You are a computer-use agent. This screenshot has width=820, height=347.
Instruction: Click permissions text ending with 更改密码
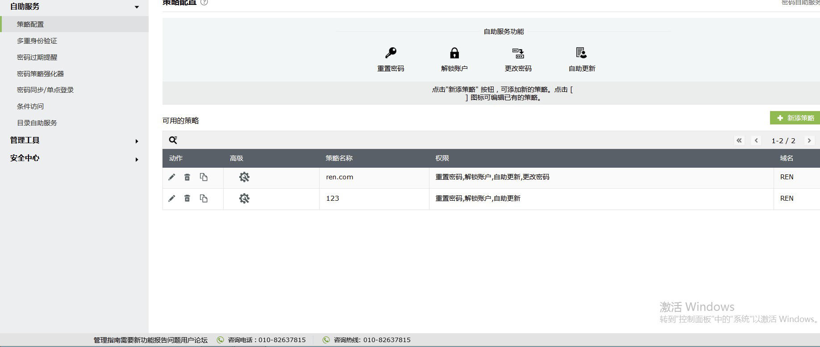click(x=492, y=177)
